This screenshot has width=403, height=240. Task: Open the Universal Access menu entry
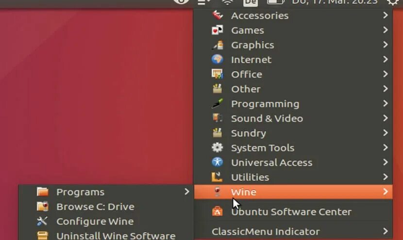293,162
